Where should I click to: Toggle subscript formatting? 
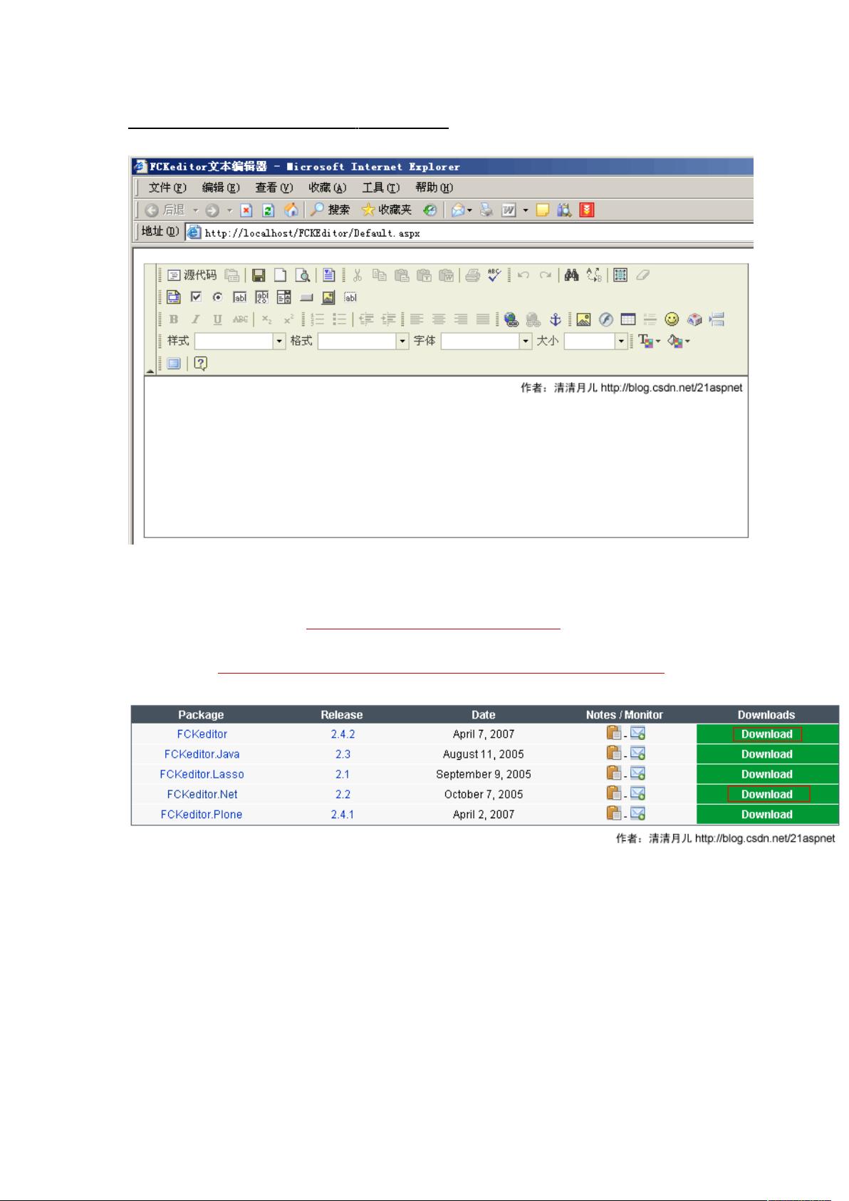pos(266,319)
